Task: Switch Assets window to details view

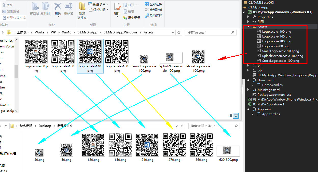Action: coord(230,116)
